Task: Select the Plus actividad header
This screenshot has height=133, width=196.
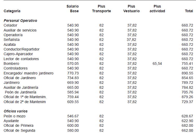Action: (157, 9)
